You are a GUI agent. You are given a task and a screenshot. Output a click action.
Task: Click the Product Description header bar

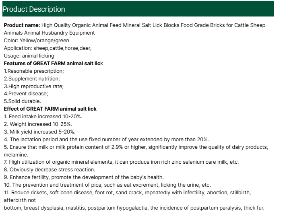137,9
